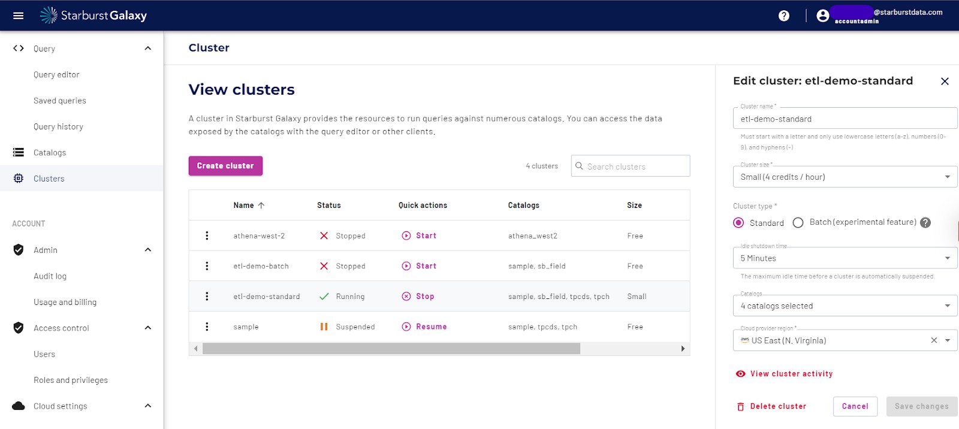Click the scrollbar right arrow
959x429 pixels.
(683, 349)
